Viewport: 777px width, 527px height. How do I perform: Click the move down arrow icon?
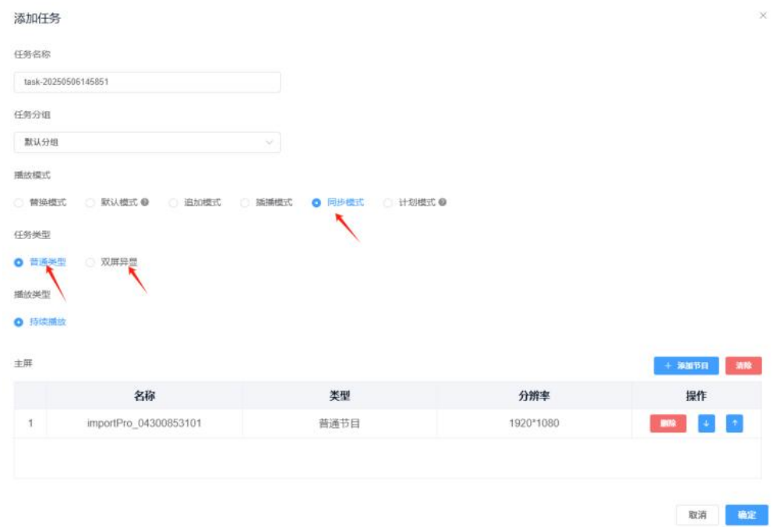click(x=706, y=423)
